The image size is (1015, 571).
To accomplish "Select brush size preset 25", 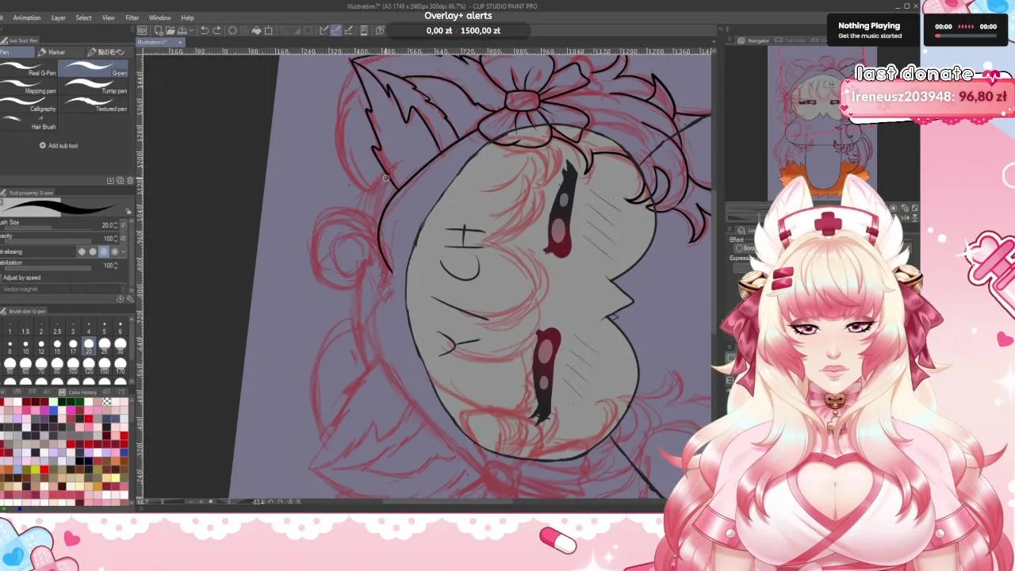I will (104, 347).
